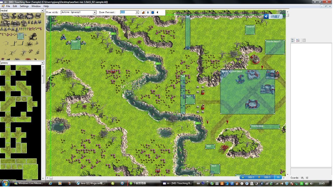Viewport: 333px width, 187px height.
Task: Expand the neutral faction dropdown
Action: tap(42, 11)
